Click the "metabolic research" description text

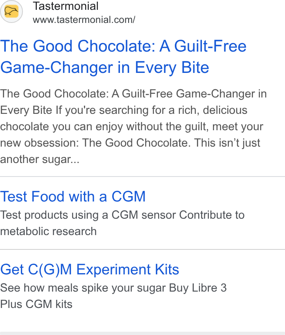coord(48,231)
